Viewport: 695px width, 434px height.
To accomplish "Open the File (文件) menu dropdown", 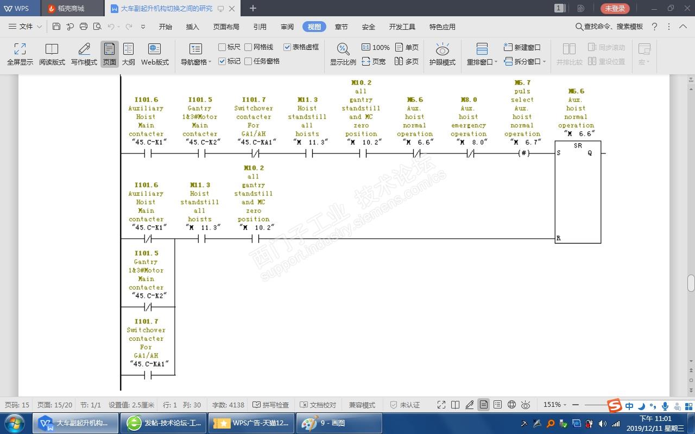I will (x=25, y=27).
